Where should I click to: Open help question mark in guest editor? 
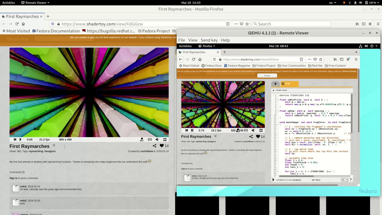(x=351, y=180)
